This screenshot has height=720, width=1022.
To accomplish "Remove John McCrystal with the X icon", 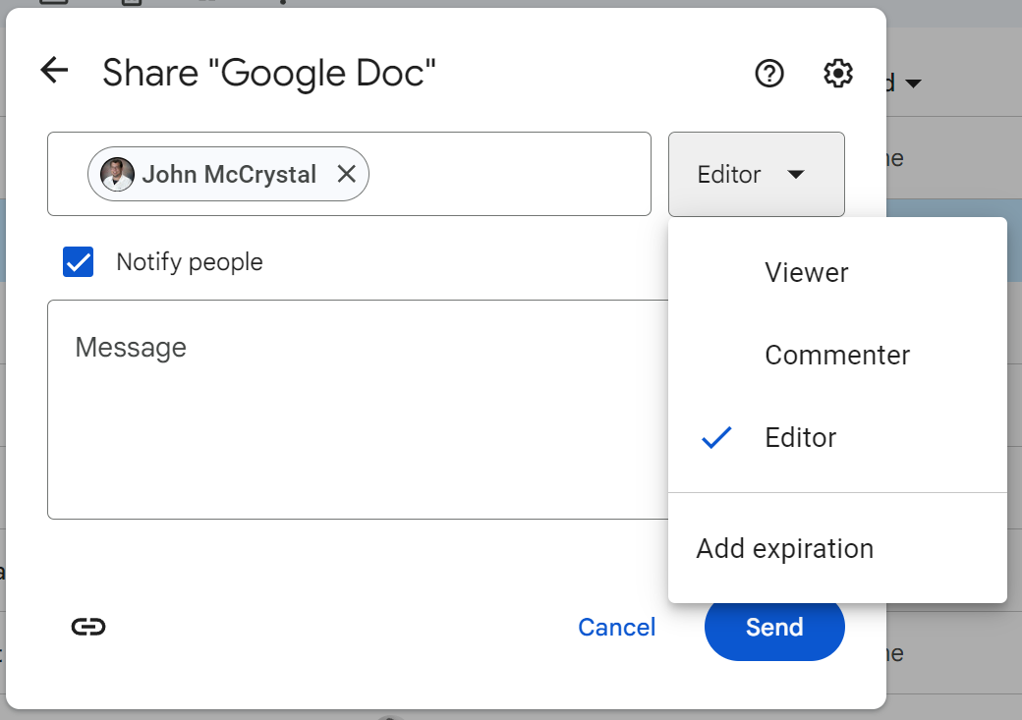I will tap(346, 175).
